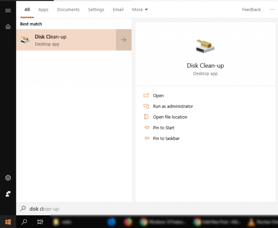
Task: Switch to the Apps tab
Action: click(x=43, y=9)
